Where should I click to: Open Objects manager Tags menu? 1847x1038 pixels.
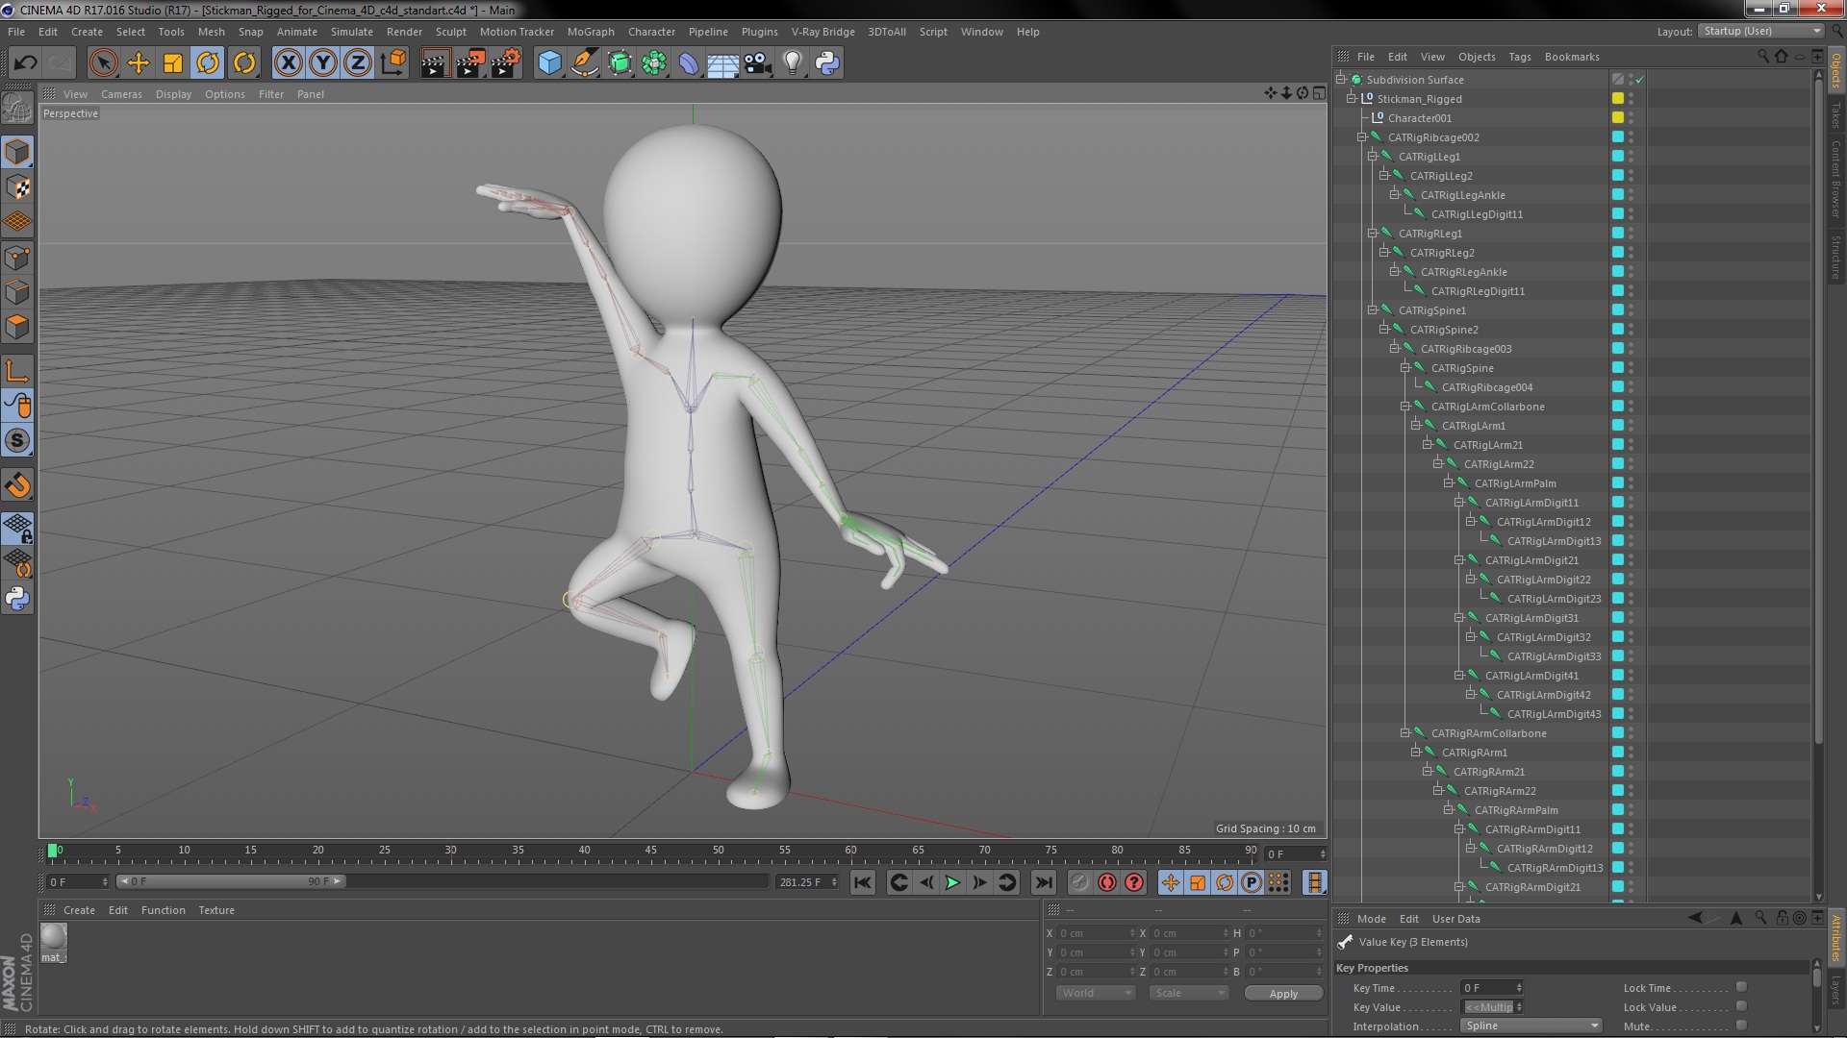tap(1520, 57)
